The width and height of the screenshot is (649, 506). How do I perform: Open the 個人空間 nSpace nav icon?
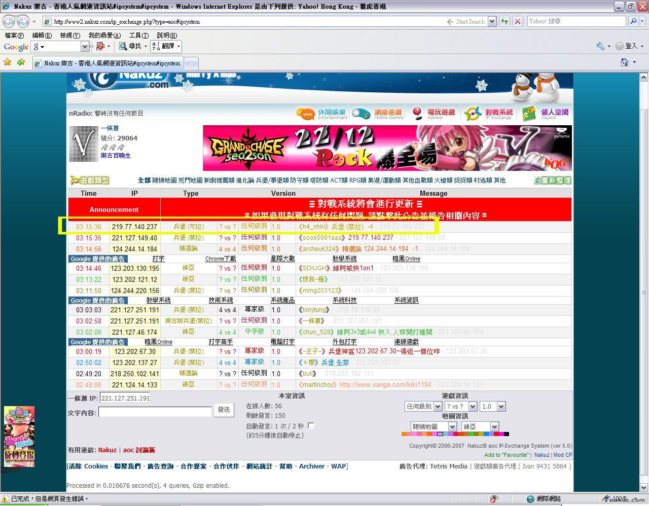(546, 114)
